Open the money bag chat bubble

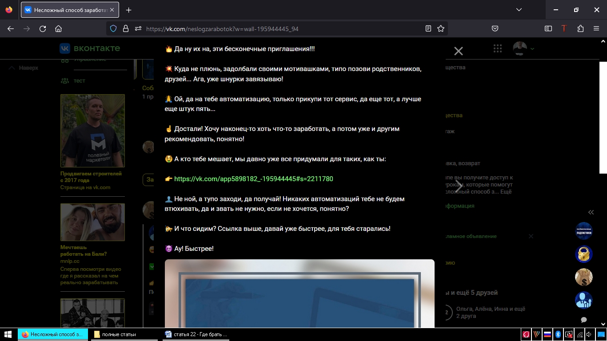pos(584,277)
